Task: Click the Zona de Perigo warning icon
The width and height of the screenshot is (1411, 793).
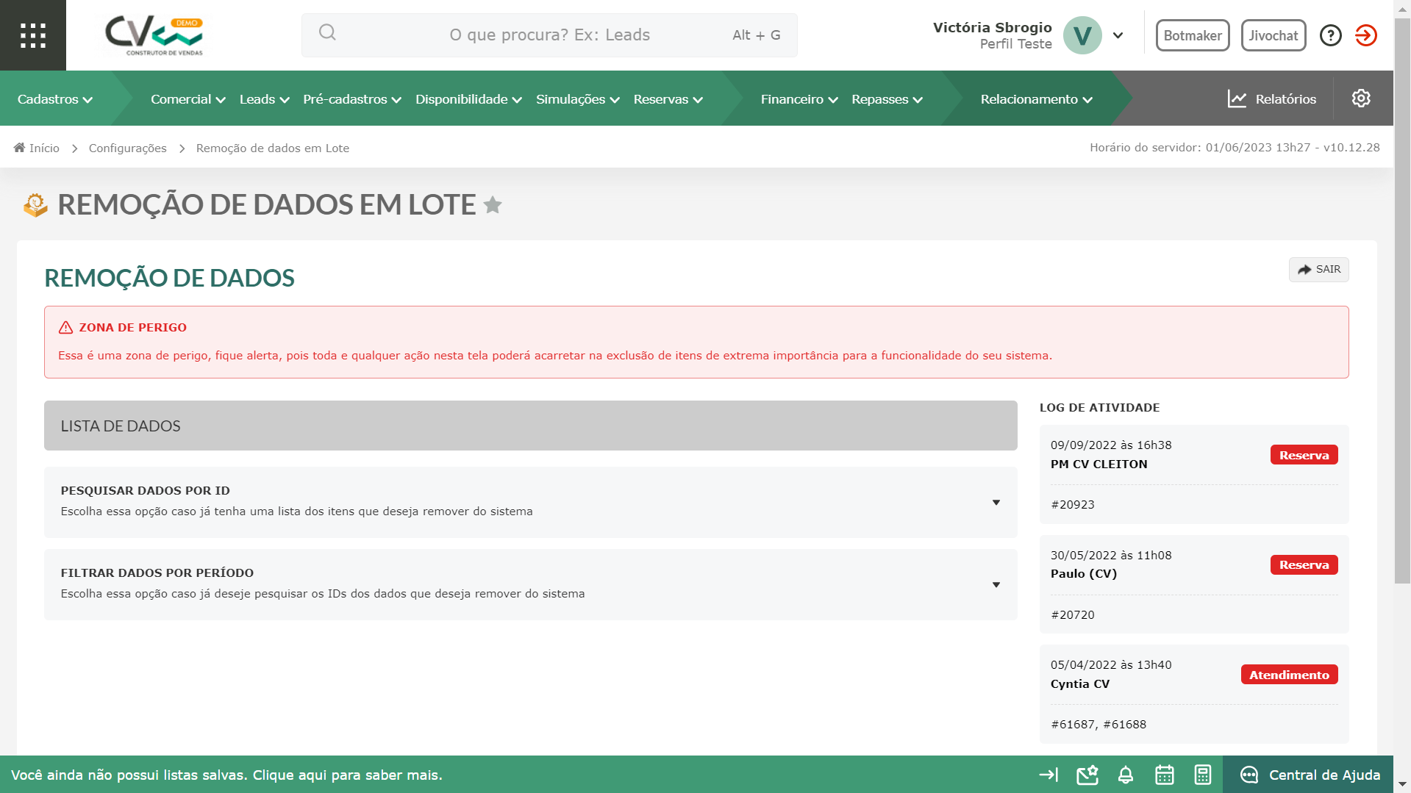Action: (x=65, y=328)
